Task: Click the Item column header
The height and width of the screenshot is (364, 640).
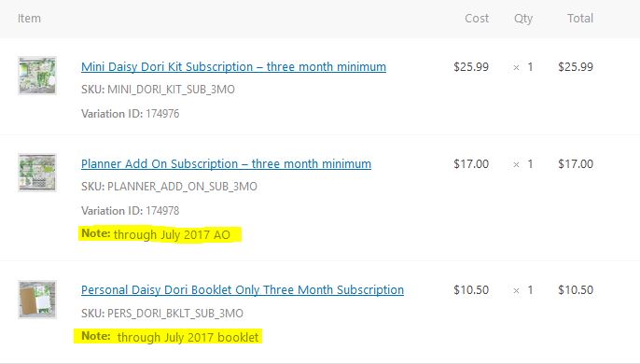Action: [x=29, y=19]
